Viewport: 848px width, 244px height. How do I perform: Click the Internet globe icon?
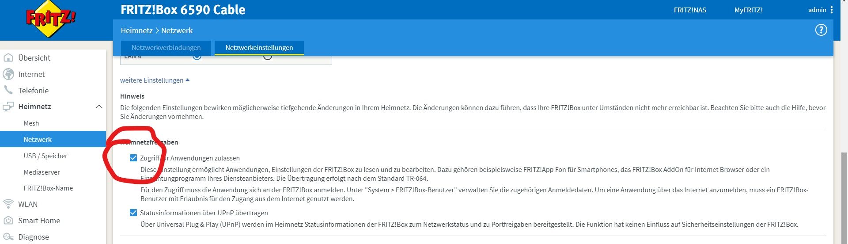pyautogui.click(x=8, y=74)
